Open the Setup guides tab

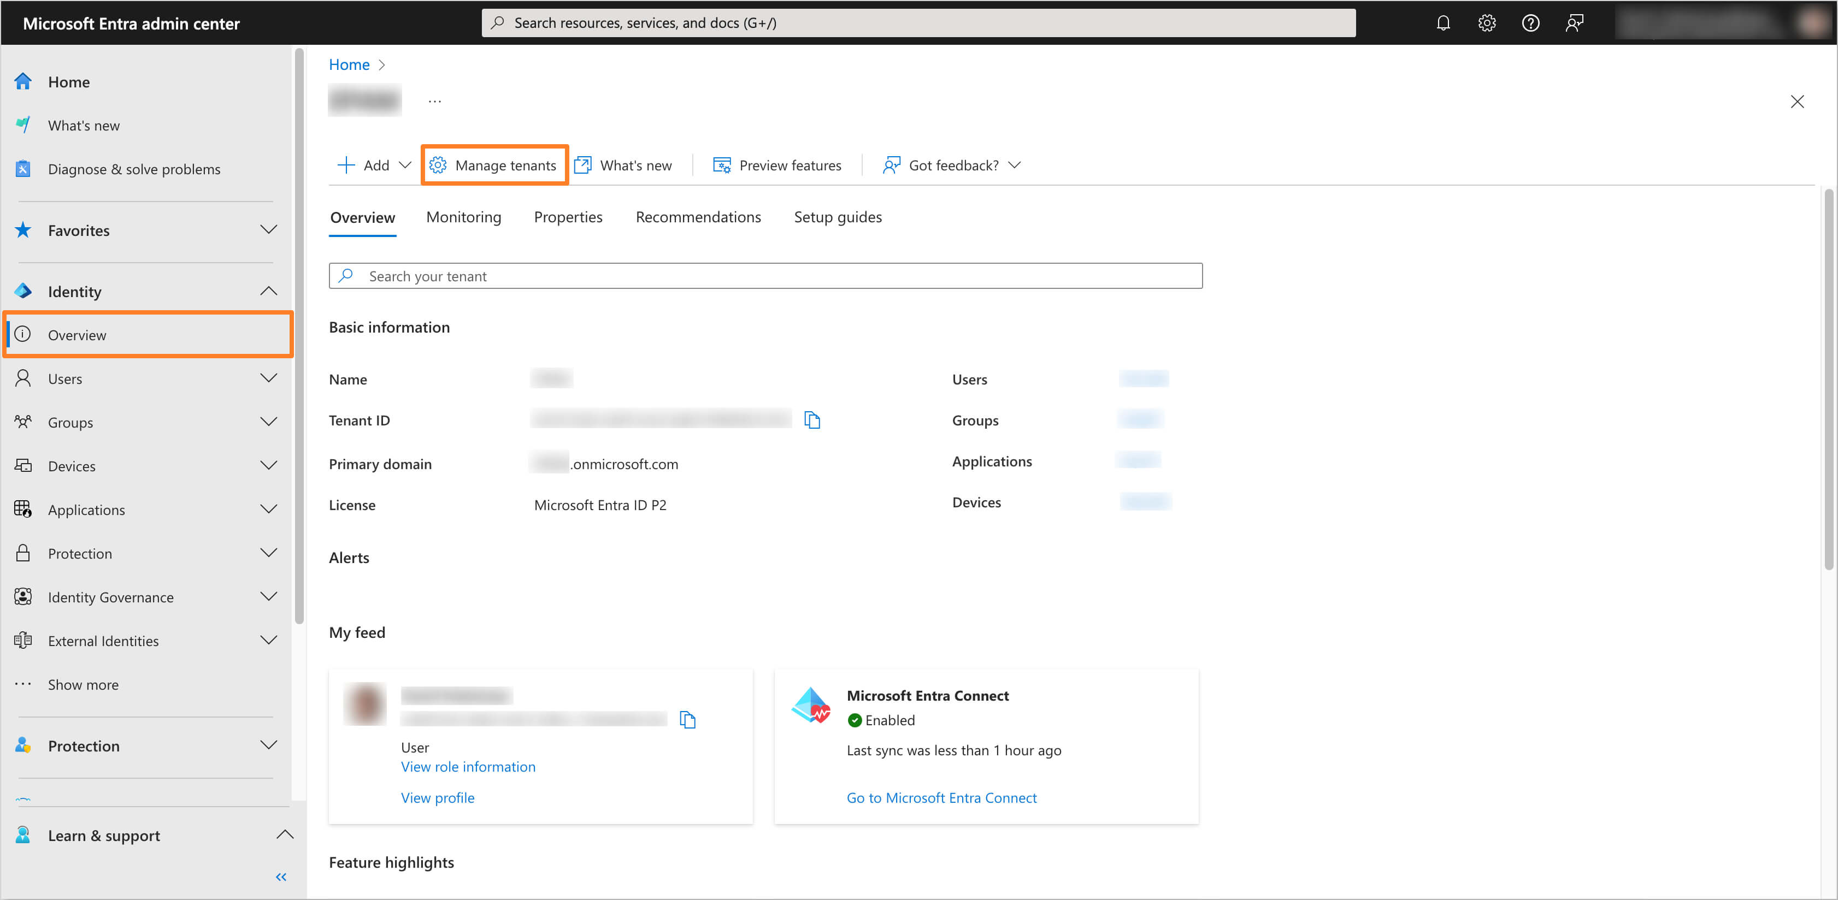pos(838,217)
